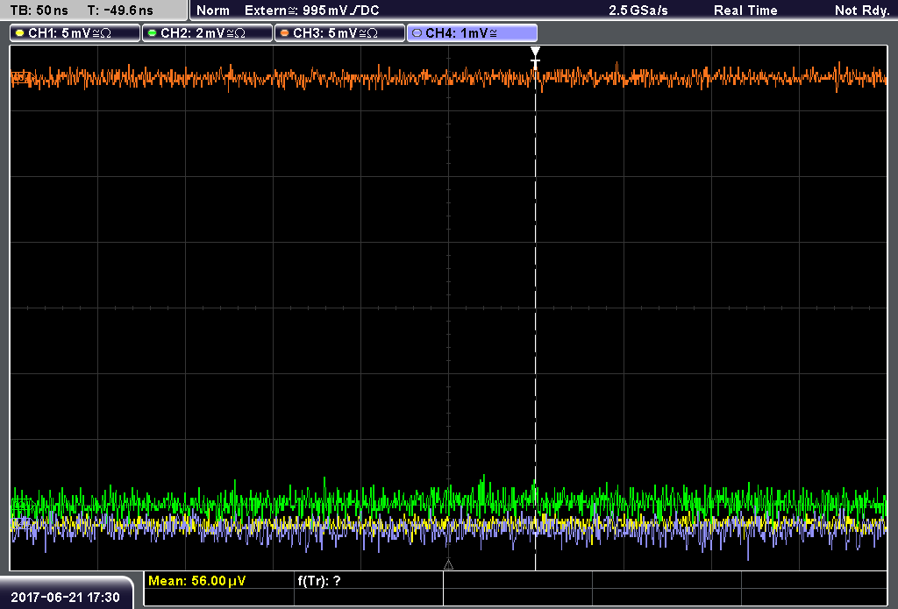Select the CH4: 1 mV channel tab
Viewport: 898px width, 609px height.
coord(472,33)
